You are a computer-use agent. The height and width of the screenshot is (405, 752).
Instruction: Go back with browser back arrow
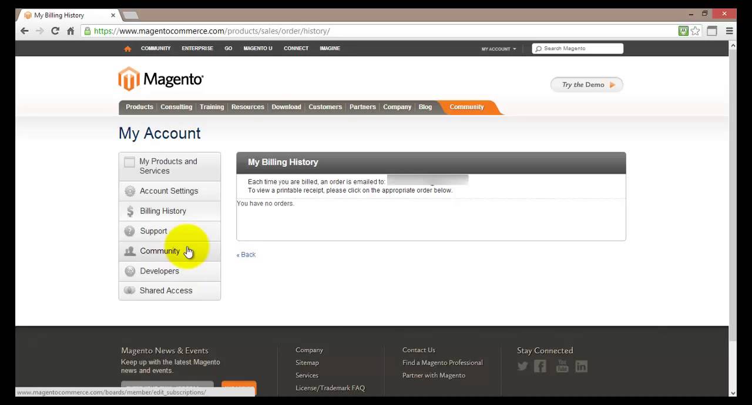click(24, 31)
